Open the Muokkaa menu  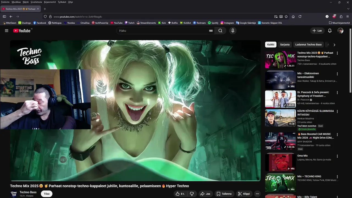coord(16,2)
